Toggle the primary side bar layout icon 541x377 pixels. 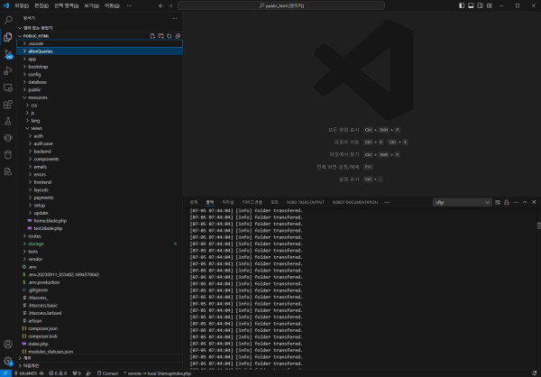462,5
